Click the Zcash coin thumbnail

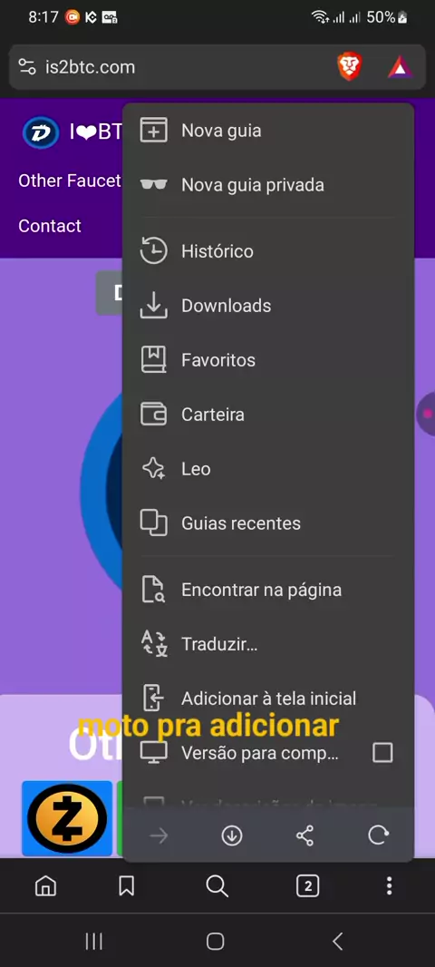click(x=66, y=818)
